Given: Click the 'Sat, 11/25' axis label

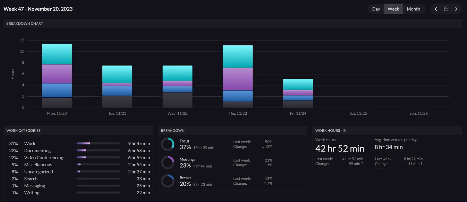Looking at the screenshot, I should coord(358,113).
